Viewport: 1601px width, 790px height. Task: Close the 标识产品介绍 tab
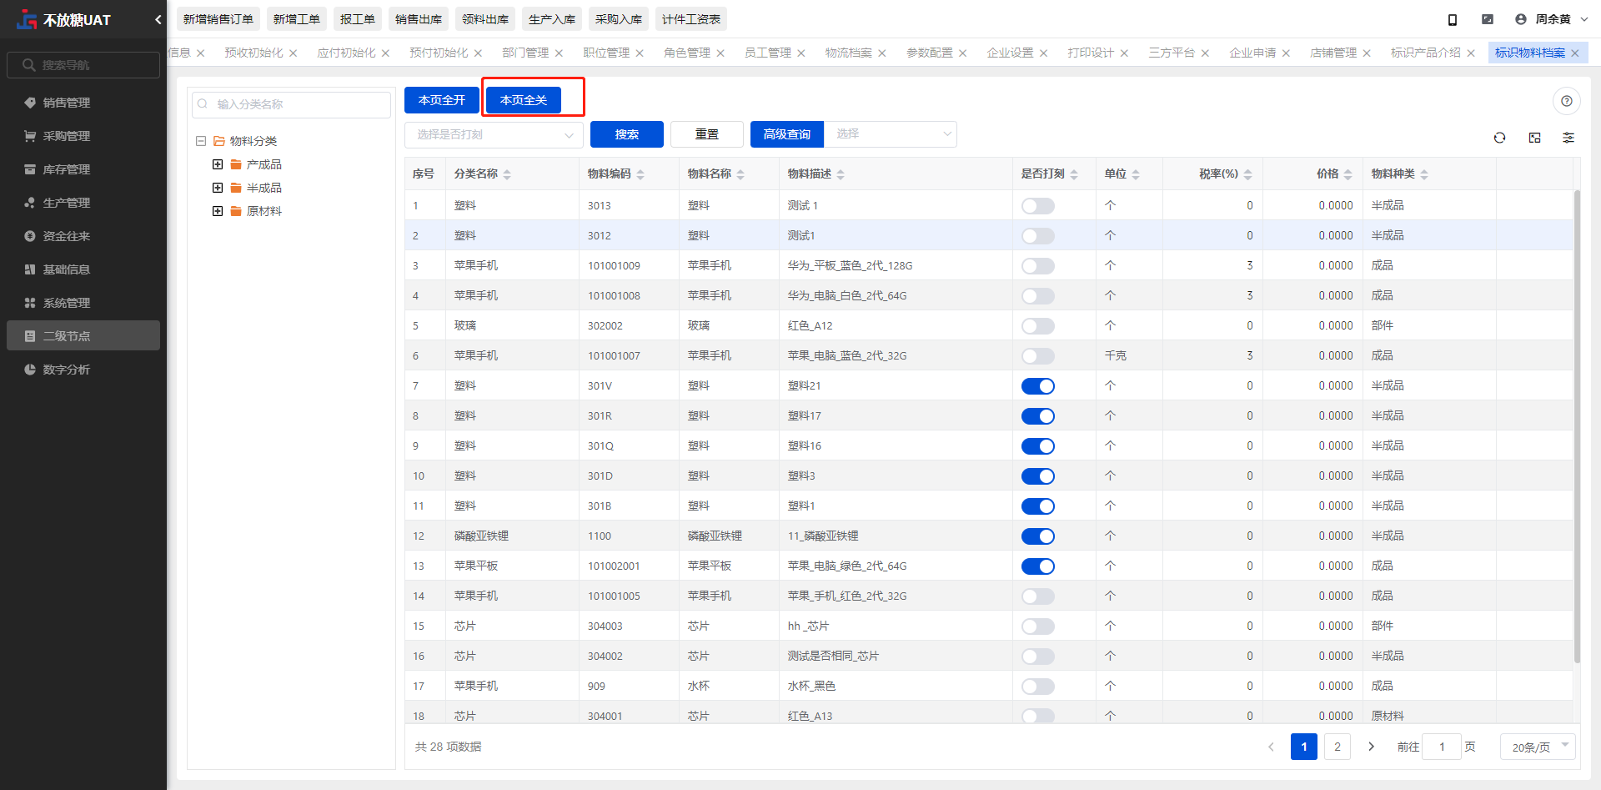pyautogui.click(x=1471, y=53)
